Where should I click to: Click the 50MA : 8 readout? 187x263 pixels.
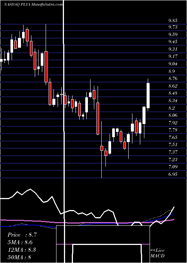click(19, 257)
